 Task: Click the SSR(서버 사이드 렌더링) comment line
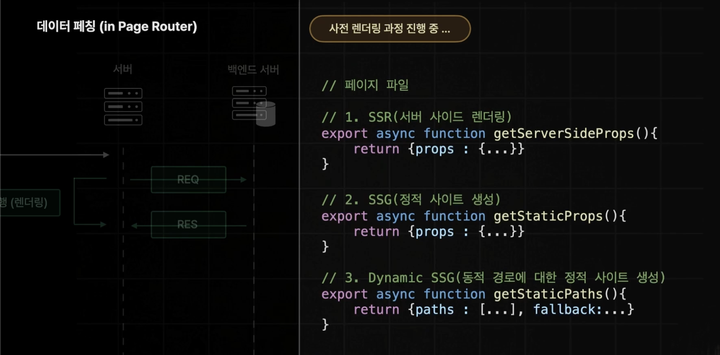pyautogui.click(x=417, y=117)
